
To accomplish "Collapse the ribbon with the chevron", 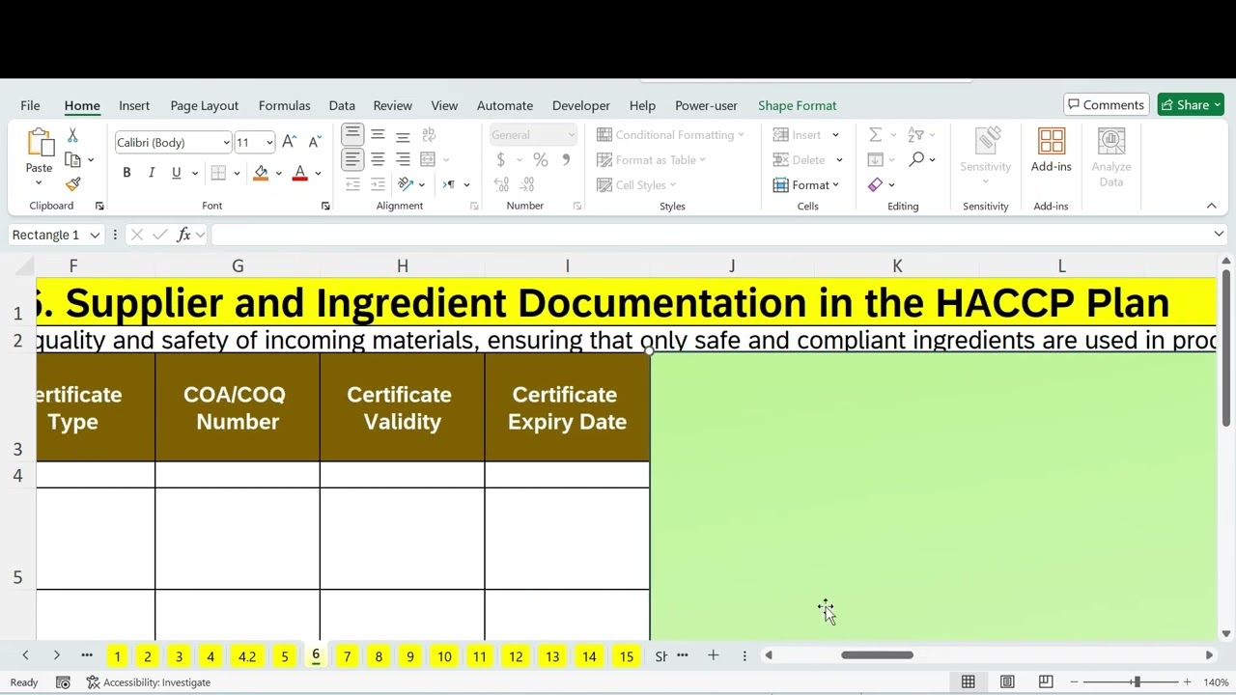I will pyautogui.click(x=1211, y=206).
